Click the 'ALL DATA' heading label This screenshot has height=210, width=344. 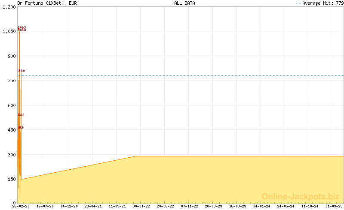(184, 3)
